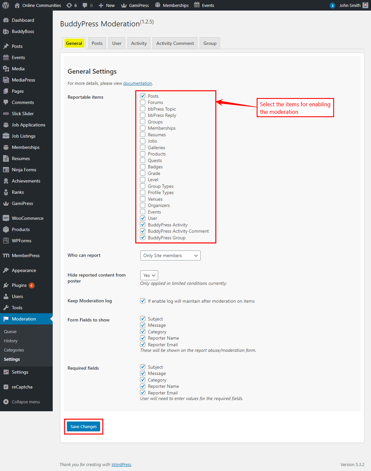Open the Plugins menu showing 4 updates

pos(18,285)
